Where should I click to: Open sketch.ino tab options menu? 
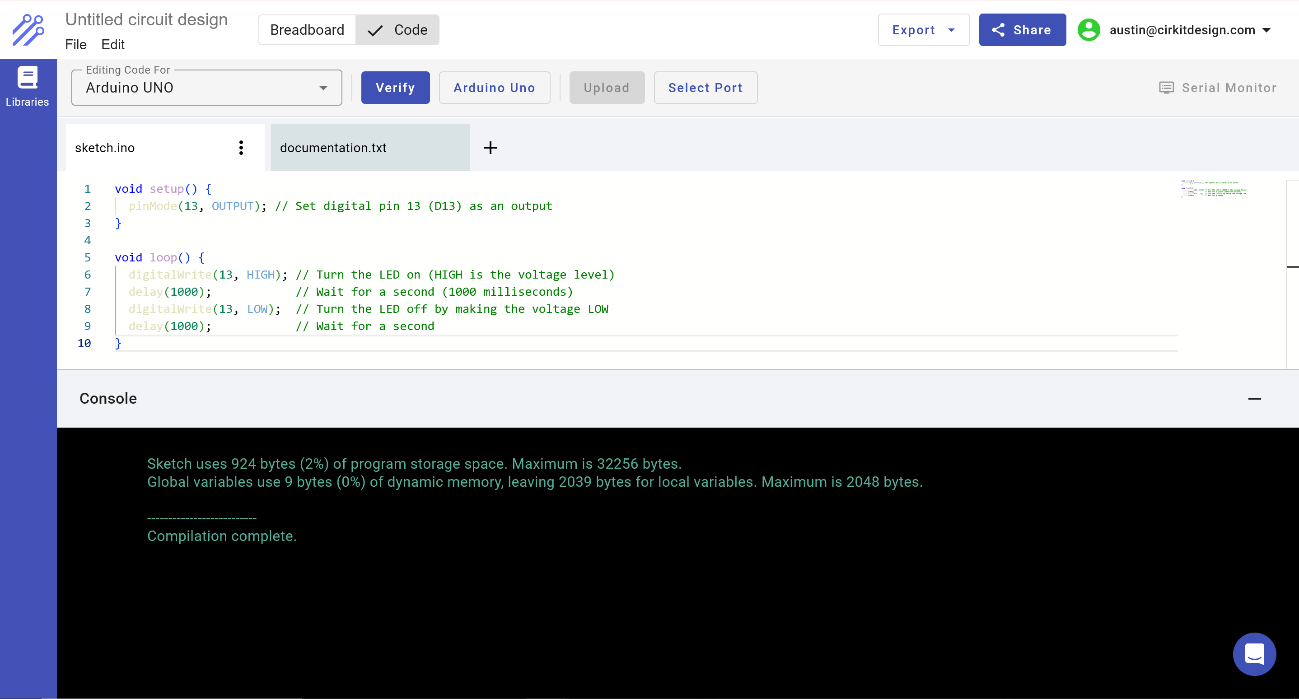[x=241, y=148]
